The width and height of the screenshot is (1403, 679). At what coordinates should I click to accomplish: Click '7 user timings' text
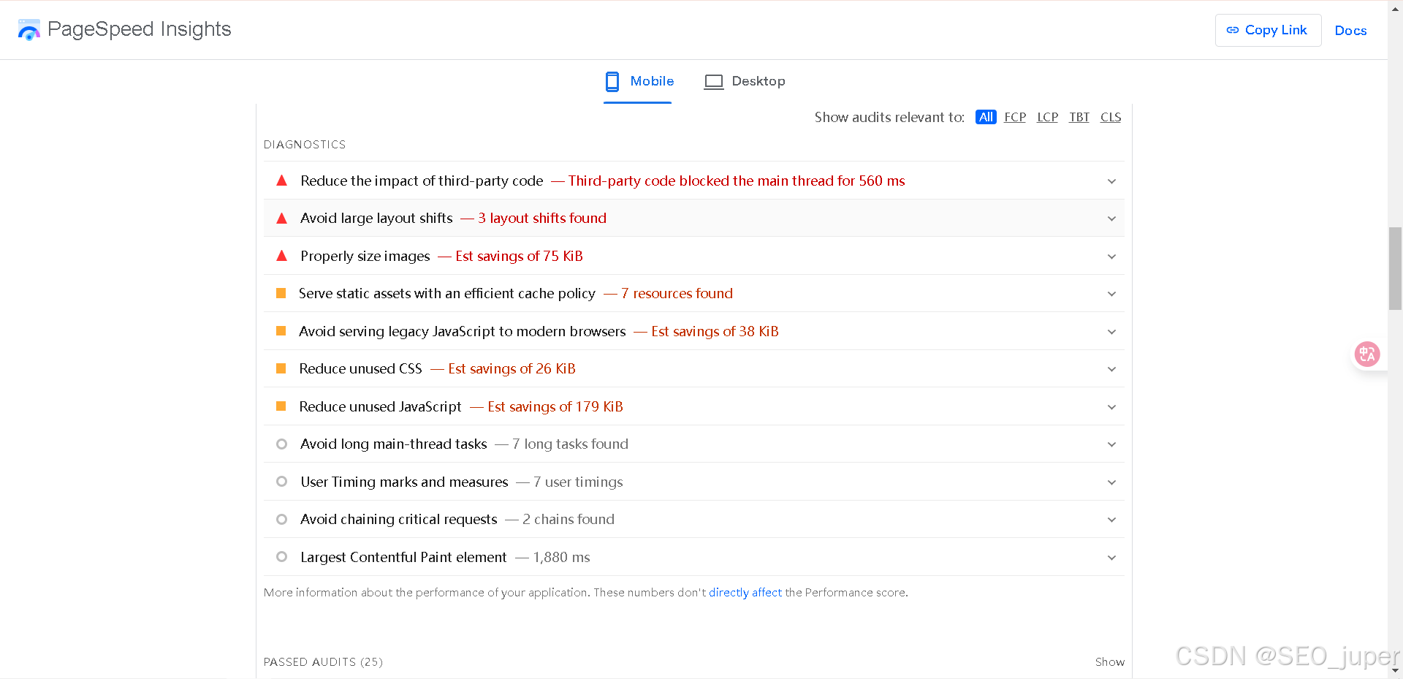(x=578, y=482)
